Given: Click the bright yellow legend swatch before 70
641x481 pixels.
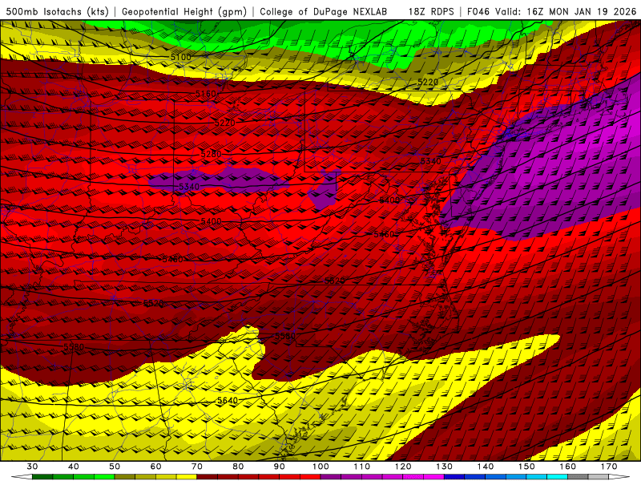Looking at the screenshot, I should coord(187,477).
